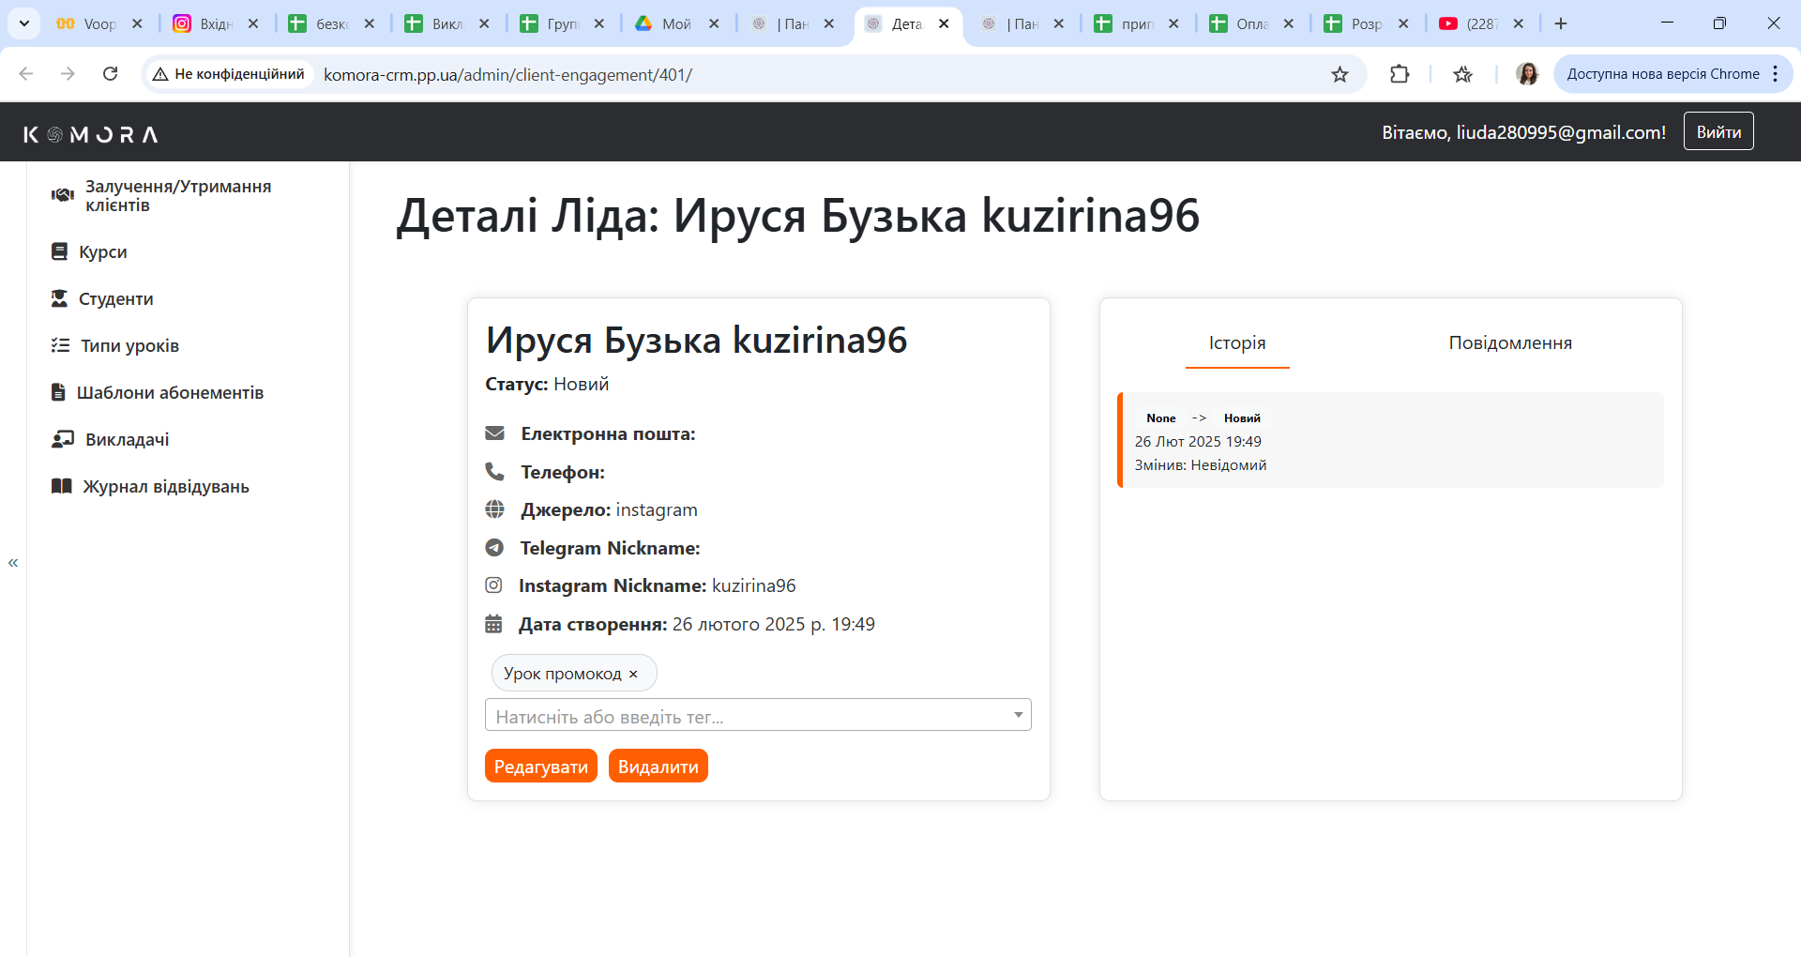Click the Редагувати button
The height and width of the screenshot is (957, 1801).
pos(540,766)
